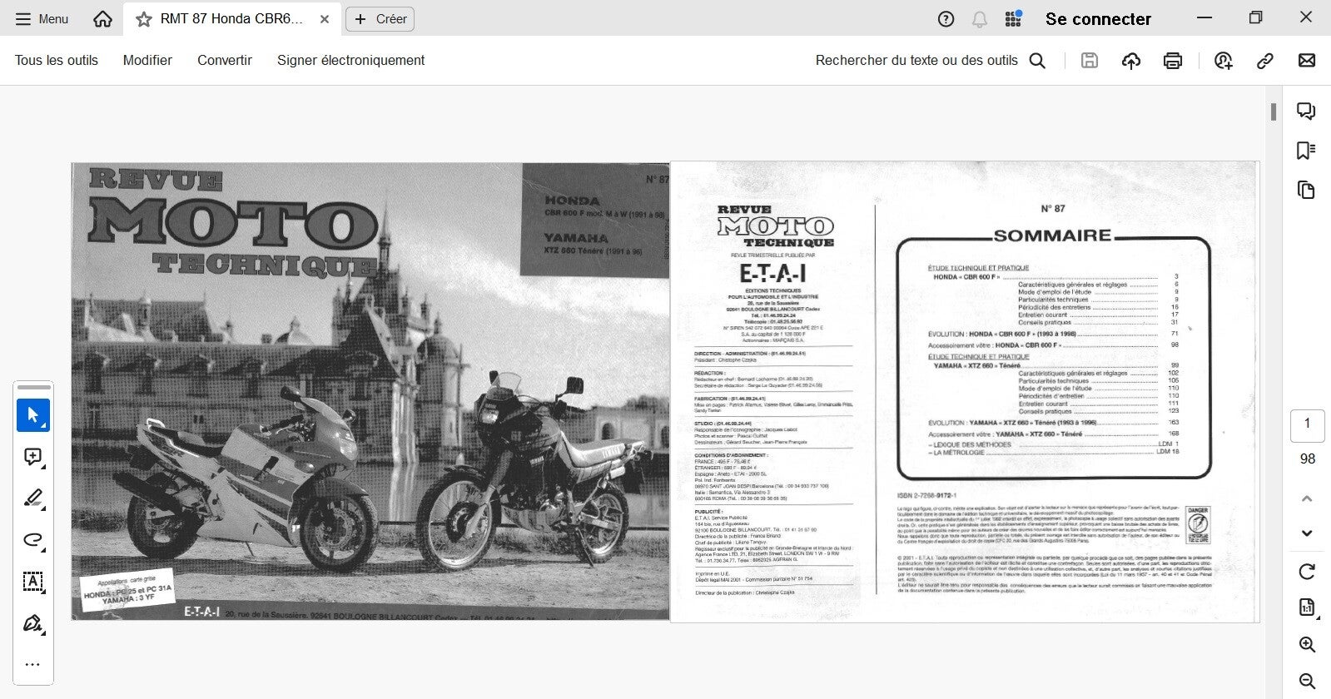Open the page thumbnails panel icon
The height and width of the screenshot is (699, 1331).
point(1306,190)
